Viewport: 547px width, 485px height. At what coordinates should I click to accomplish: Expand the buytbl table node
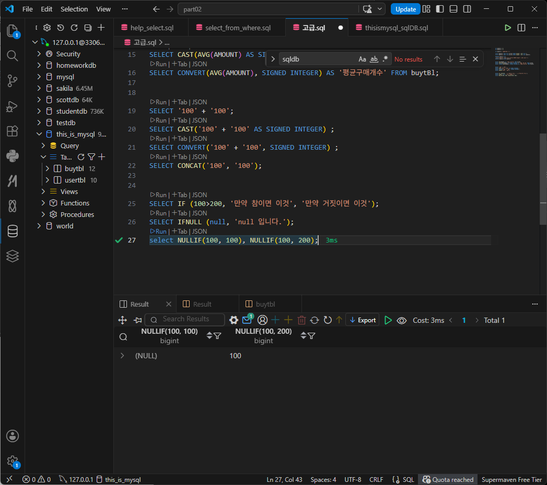(x=47, y=168)
